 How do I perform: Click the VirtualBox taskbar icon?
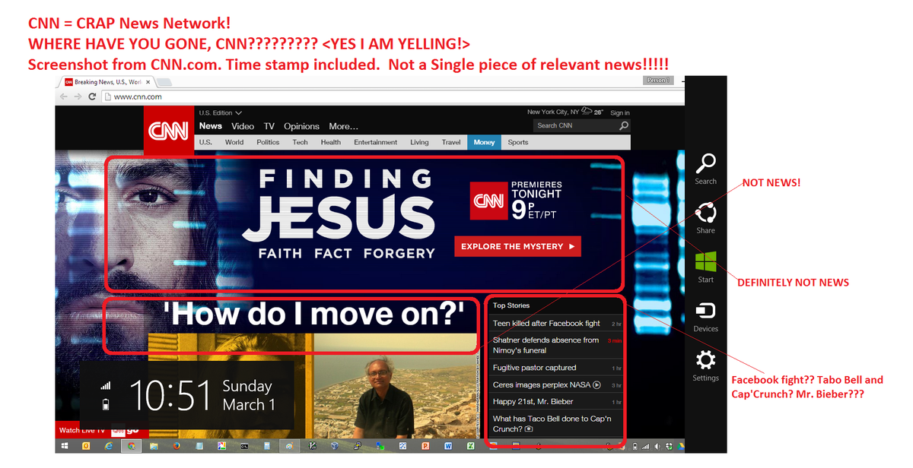point(335,447)
